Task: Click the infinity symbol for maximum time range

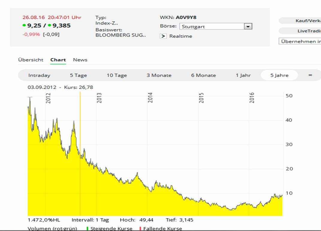Action: [x=310, y=75]
